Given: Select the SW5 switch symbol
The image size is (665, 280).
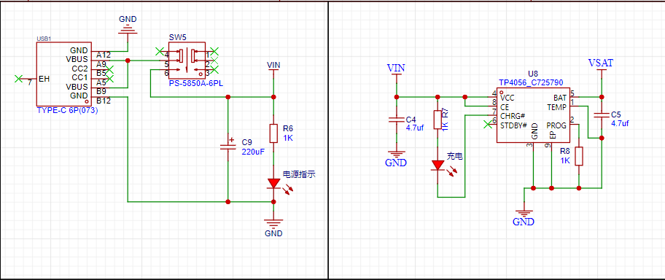Looking at the screenshot, I should coord(187,61).
